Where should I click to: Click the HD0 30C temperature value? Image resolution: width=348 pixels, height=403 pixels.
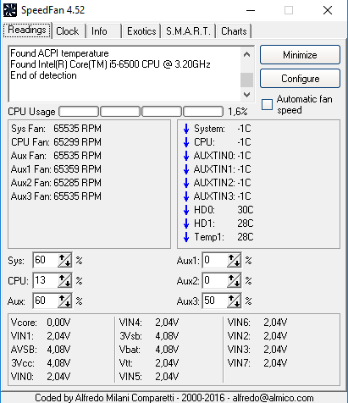(246, 210)
